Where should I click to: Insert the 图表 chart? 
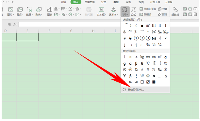(x=50, y=11)
